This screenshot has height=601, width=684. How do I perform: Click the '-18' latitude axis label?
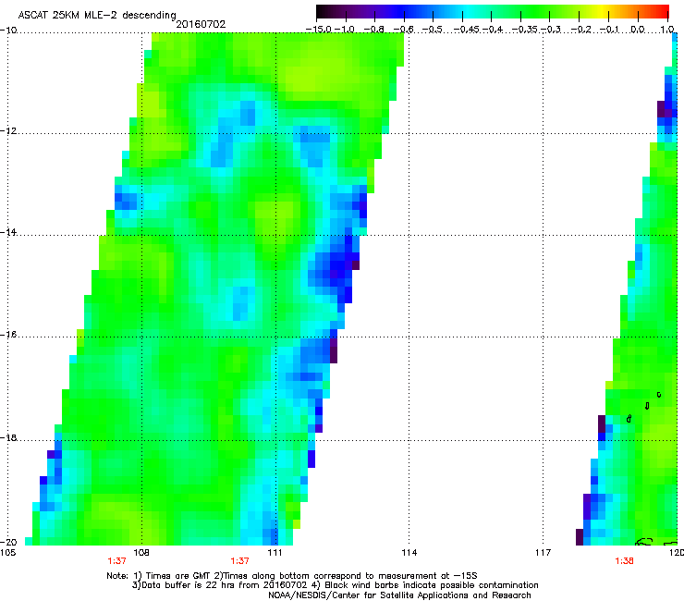click(8, 437)
